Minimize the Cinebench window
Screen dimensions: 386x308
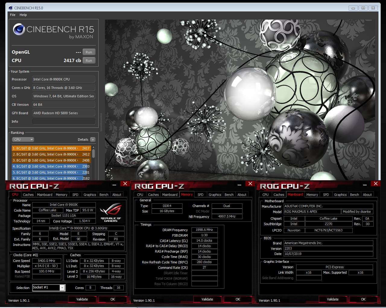[353, 8]
